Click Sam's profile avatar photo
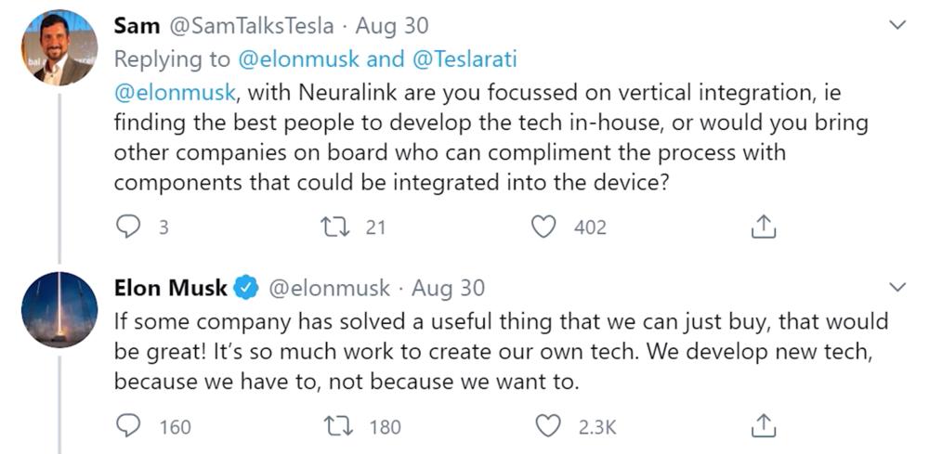The height and width of the screenshot is (454, 929). pos(59,48)
